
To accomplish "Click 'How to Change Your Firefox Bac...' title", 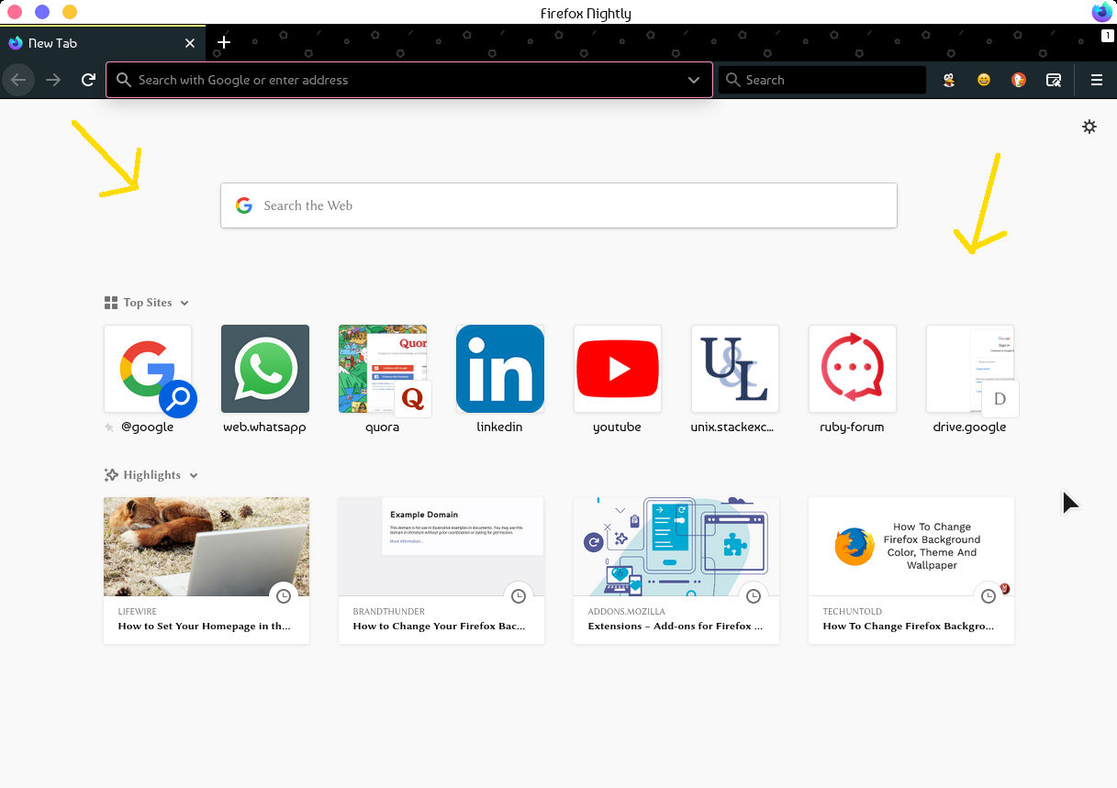I will tap(439, 627).
